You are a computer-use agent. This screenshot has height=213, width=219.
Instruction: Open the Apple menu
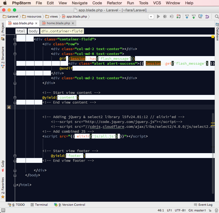pyautogui.click(x=5, y=3)
